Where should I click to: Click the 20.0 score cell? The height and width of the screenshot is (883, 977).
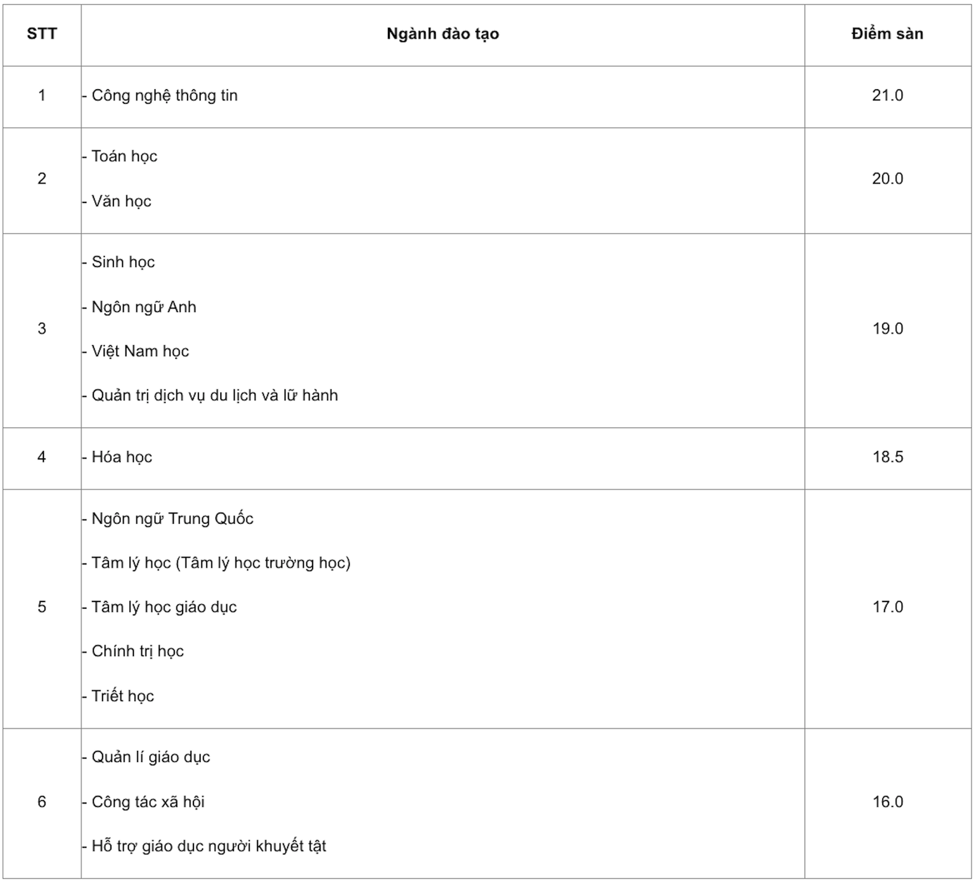coord(887,178)
